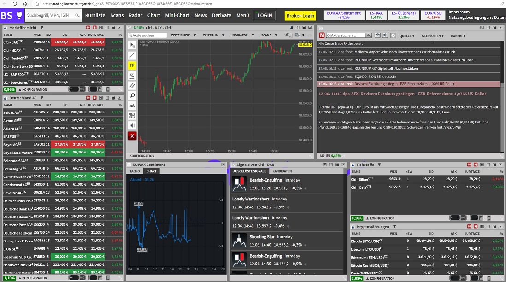Open the news panel settings gear
506x282 pixels.
(x=394, y=35)
